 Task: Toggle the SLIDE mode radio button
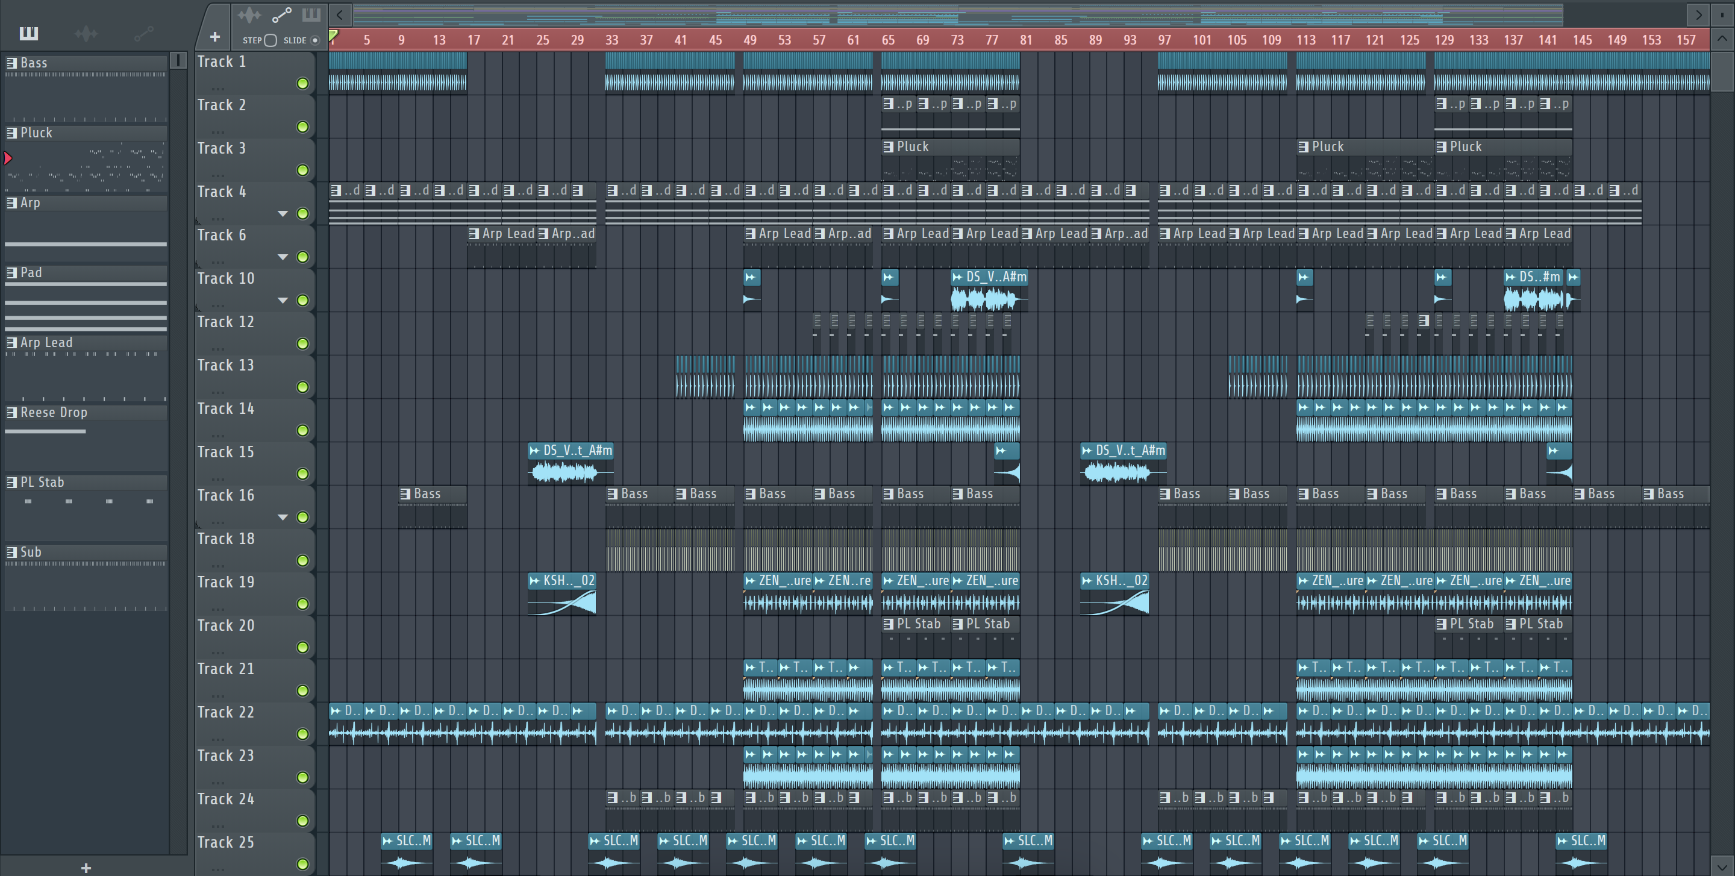point(314,40)
